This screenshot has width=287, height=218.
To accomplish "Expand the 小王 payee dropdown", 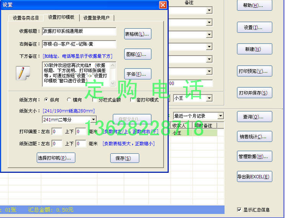I will (209, 98).
